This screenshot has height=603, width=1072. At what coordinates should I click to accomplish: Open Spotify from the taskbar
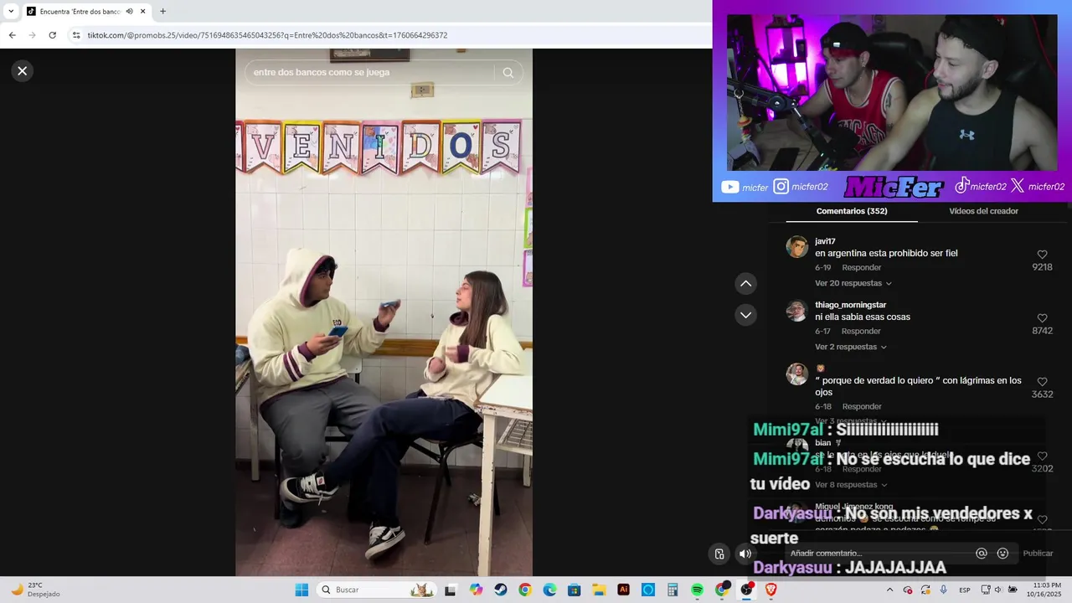coord(698,590)
